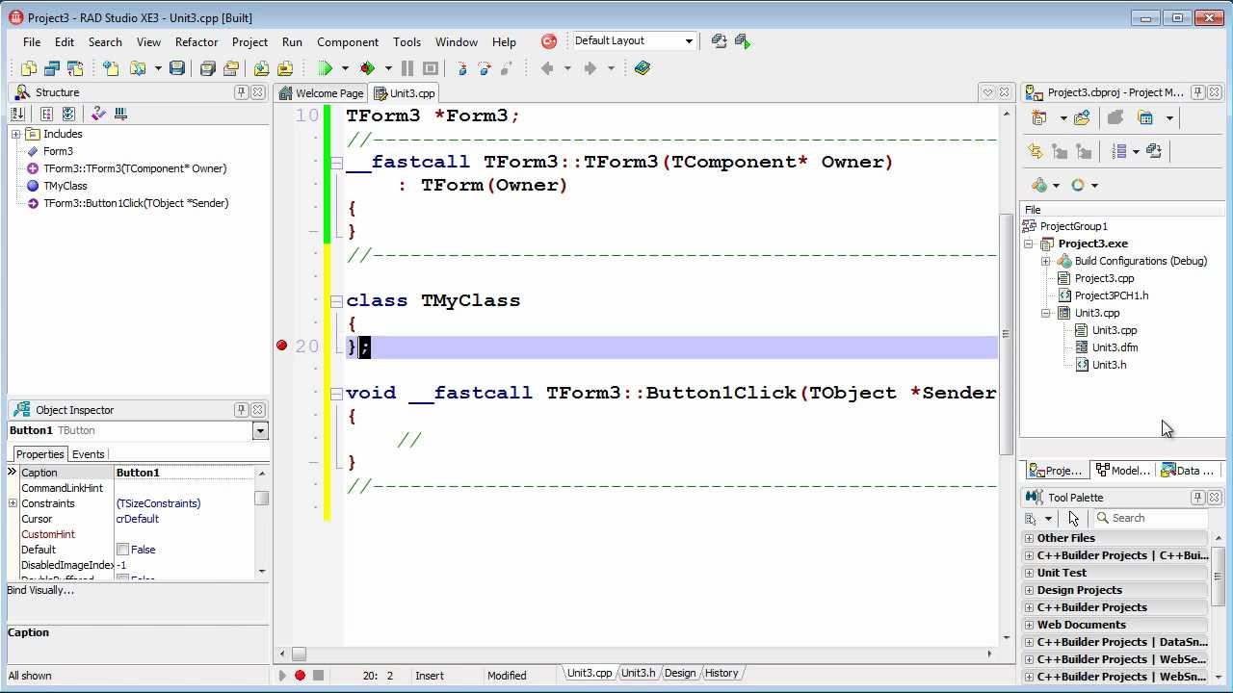
Task: Pin the Tool Palette panel
Action: pos(1197,498)
